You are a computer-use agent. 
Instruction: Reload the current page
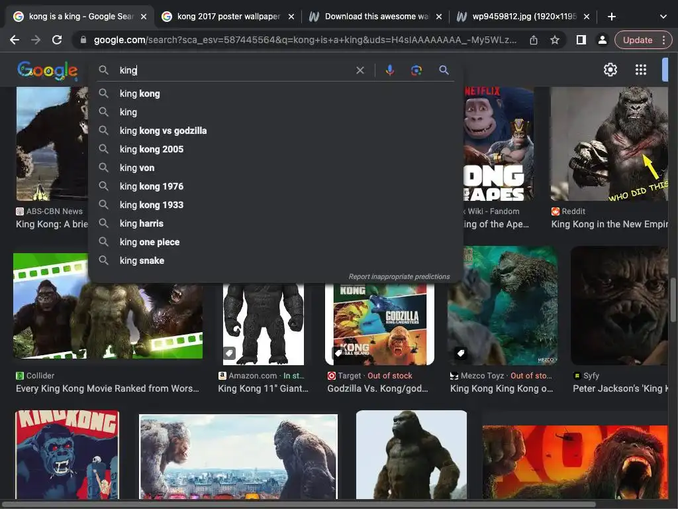(57, 40)
